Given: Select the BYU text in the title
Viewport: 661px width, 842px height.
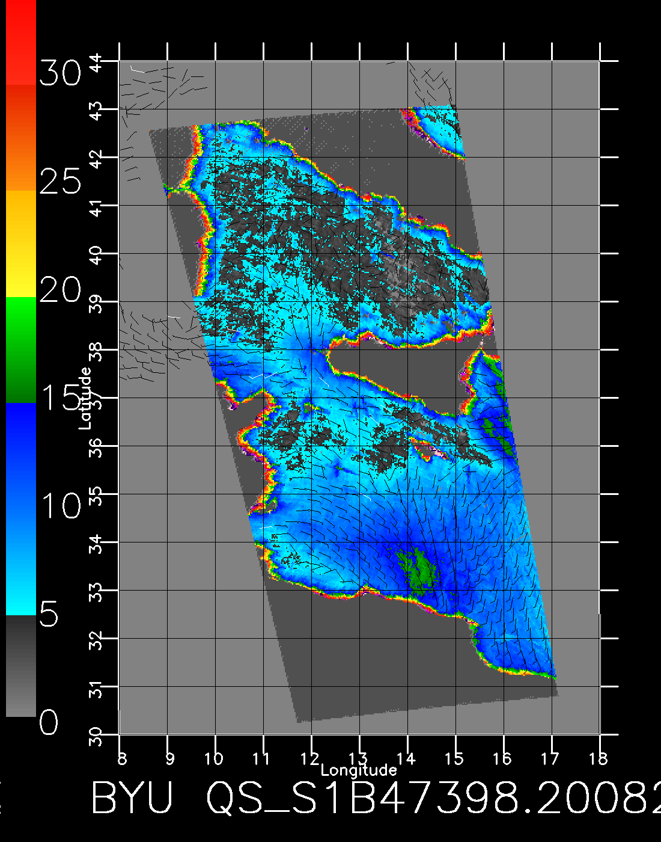Looking at the screenshot, I should [132, 799].
